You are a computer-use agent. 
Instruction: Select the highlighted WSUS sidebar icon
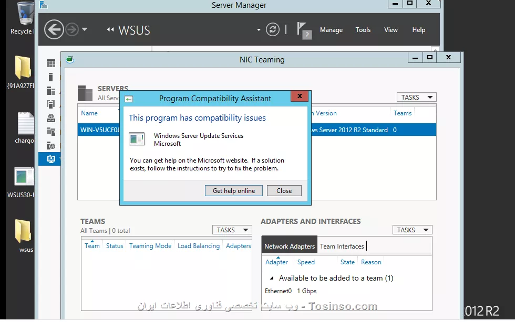(x=51, y=159)
